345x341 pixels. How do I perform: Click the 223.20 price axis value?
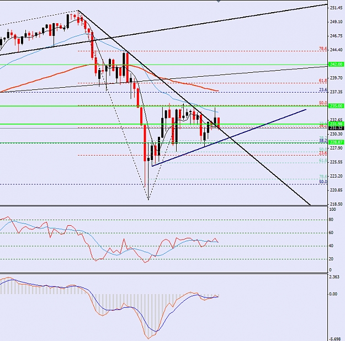click(x=336, y=176)
